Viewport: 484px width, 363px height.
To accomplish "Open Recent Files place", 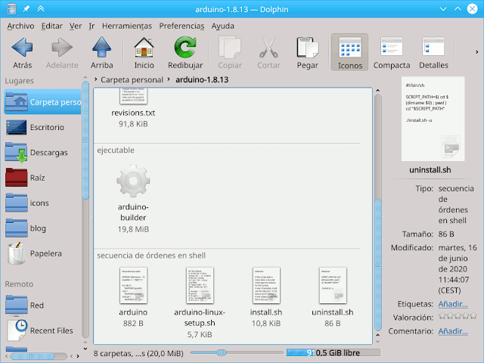I will [42, 330].
